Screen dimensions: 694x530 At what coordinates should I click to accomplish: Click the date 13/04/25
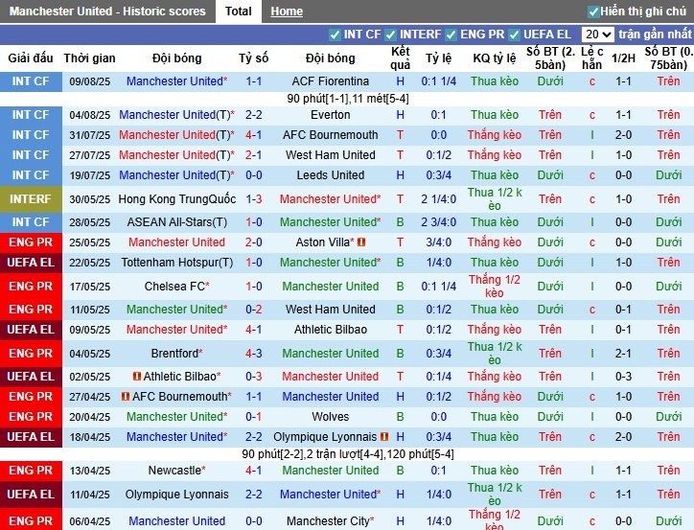90,471
